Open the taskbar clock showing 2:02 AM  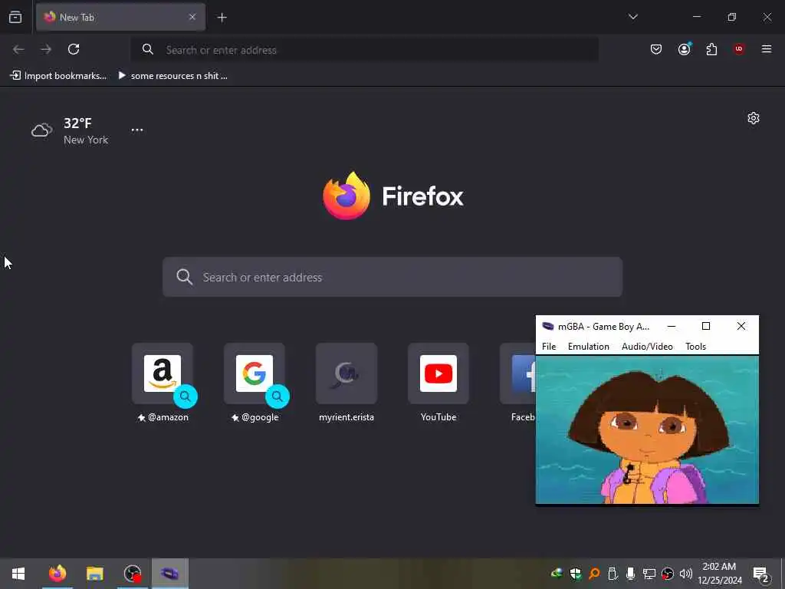pos(719,574)
